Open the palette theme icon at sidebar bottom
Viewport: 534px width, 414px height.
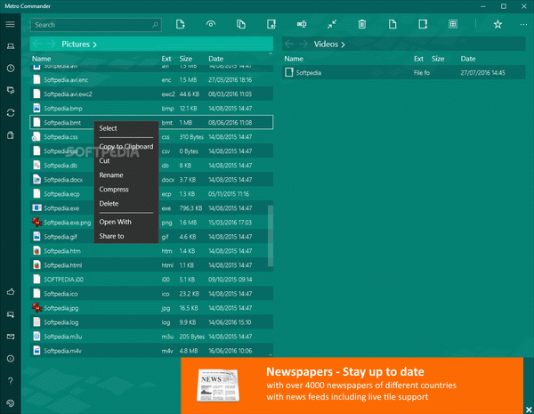coord(11,403)
